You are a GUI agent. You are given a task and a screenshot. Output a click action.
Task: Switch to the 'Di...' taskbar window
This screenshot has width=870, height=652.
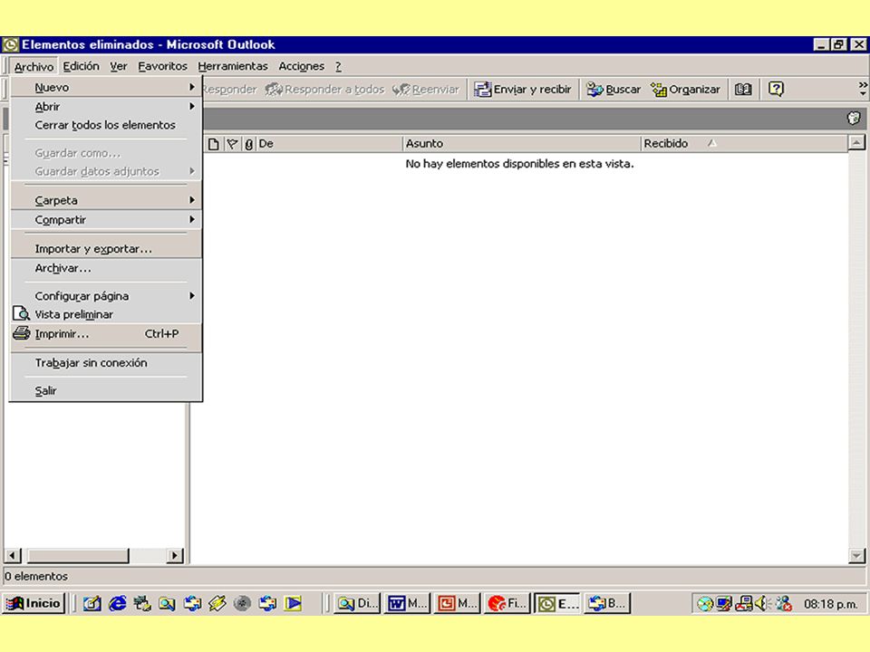[x=358, y=603]
